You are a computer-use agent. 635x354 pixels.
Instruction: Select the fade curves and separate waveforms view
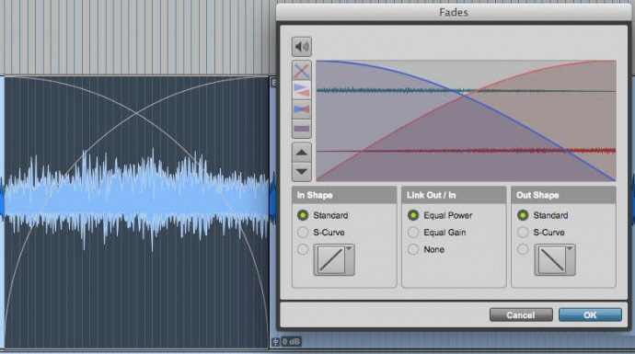pyautogui.click(x=301, y=90)
